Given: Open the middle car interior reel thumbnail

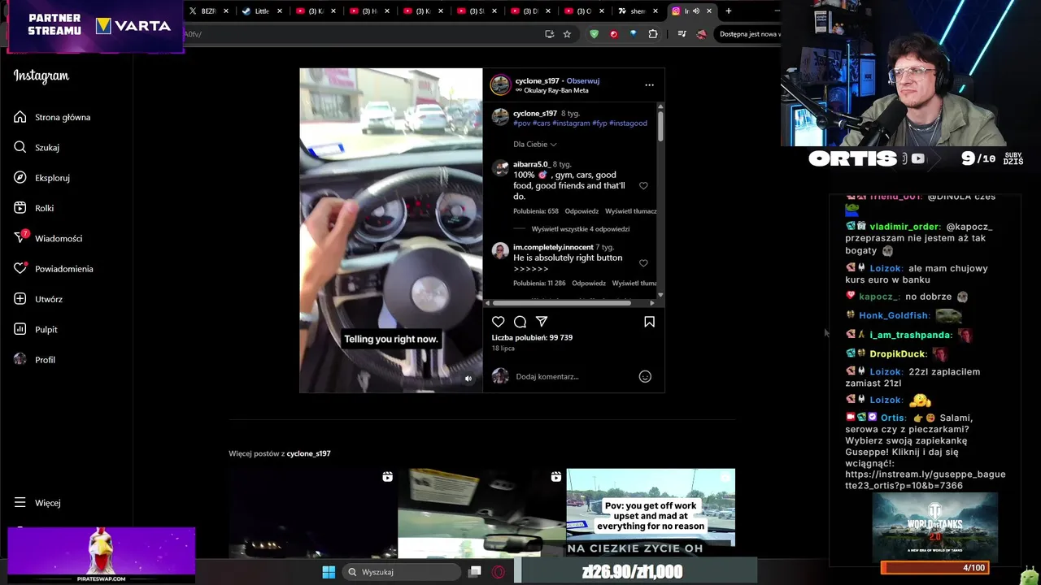Looking at the screenshot, I should (481, 513).
